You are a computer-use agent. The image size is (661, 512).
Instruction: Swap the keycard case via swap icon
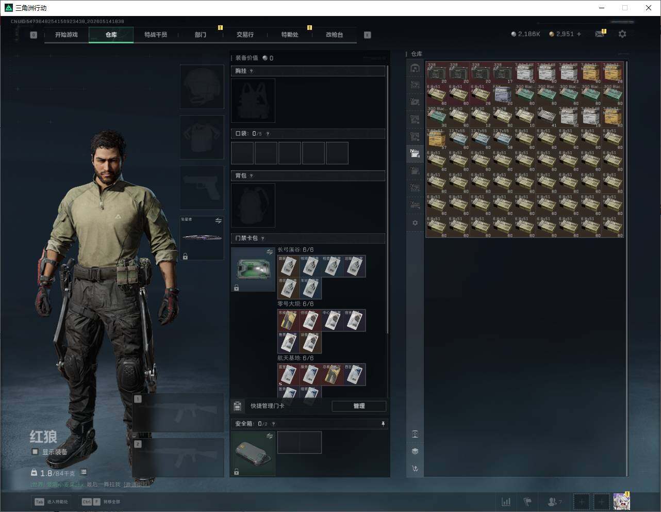(x=270, y=252)
